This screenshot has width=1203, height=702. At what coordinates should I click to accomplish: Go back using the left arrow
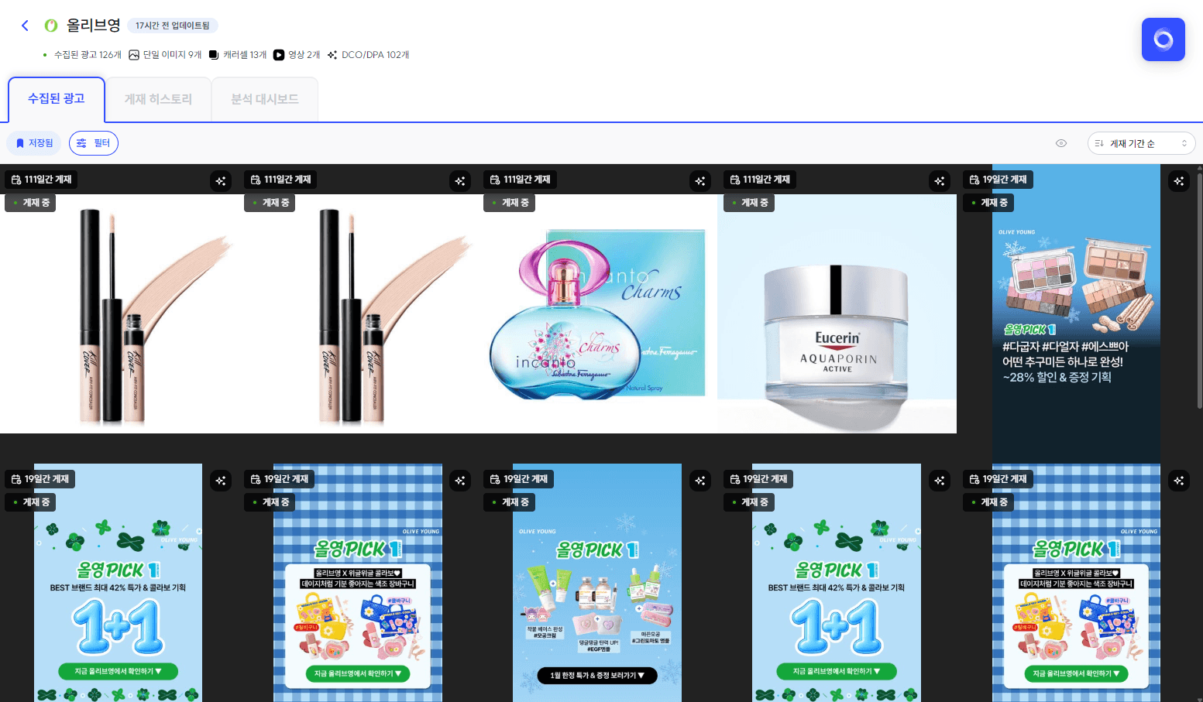[25, 26]
